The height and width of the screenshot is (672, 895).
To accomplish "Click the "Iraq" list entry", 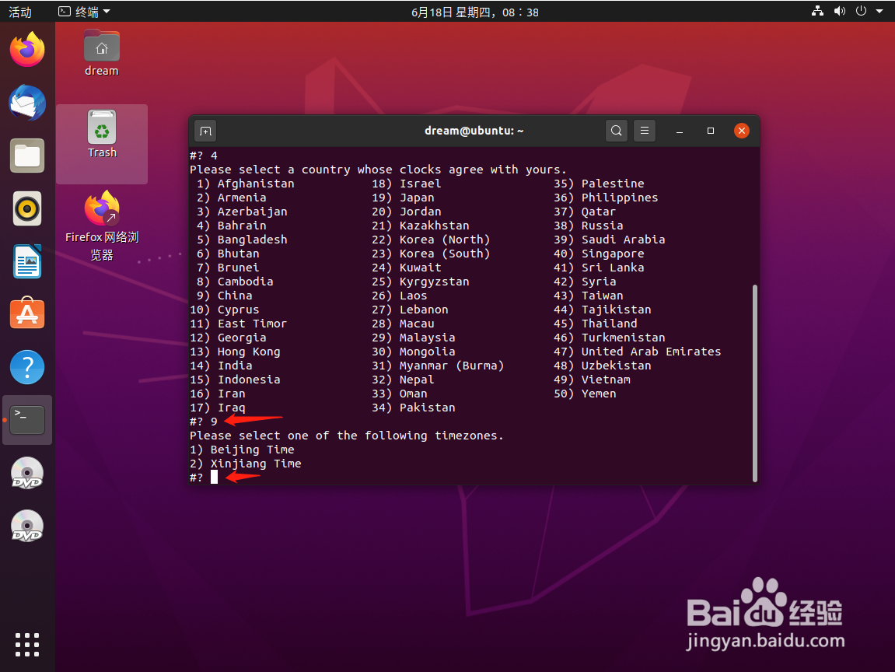I will (231, 408).
